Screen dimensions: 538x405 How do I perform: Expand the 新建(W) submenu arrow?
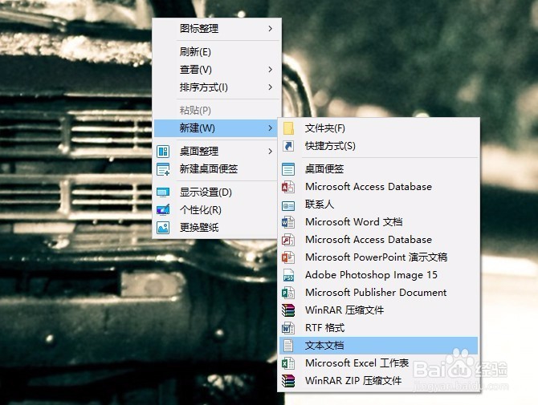click(x=271, y=128)
